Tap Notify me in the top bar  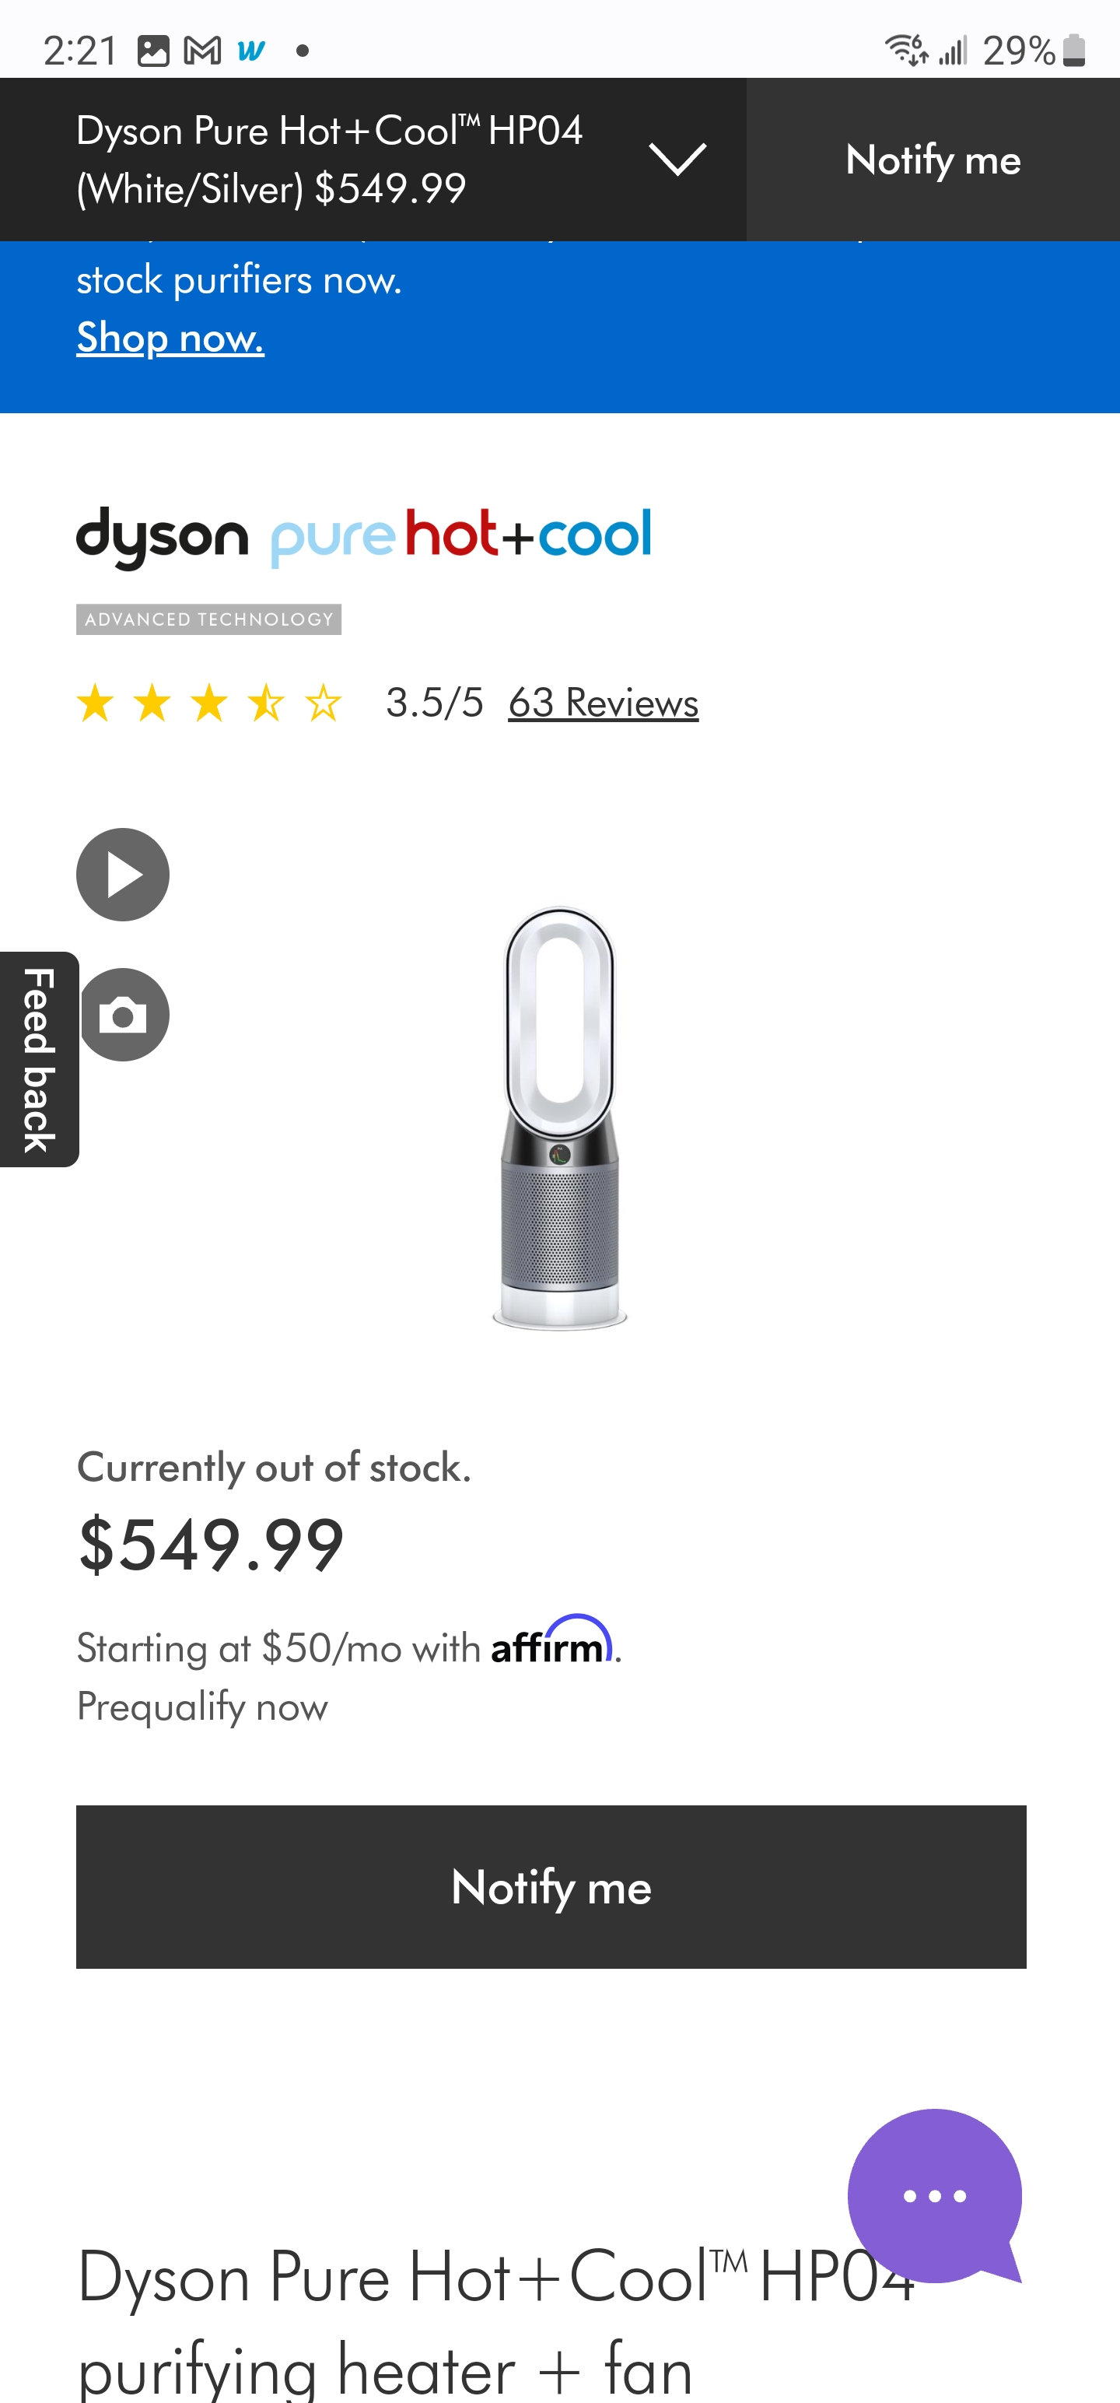(x=933, y=160)
